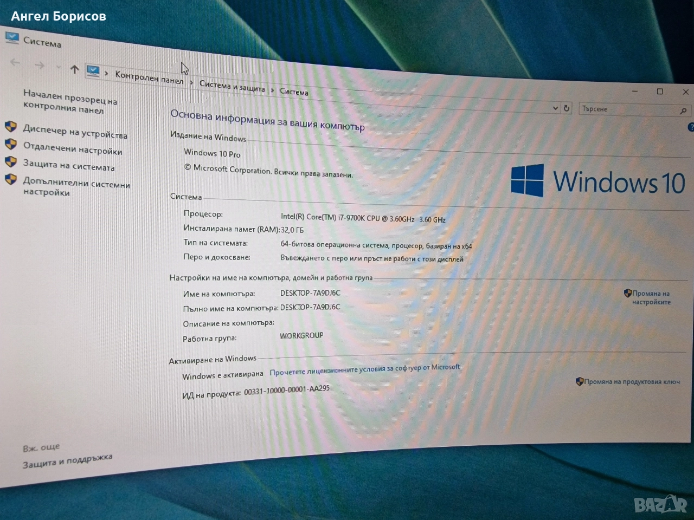The height and width of the screenshot is (520, 694).
Task: Open Допълнителни системни настройки
Action: click(76, 187)
